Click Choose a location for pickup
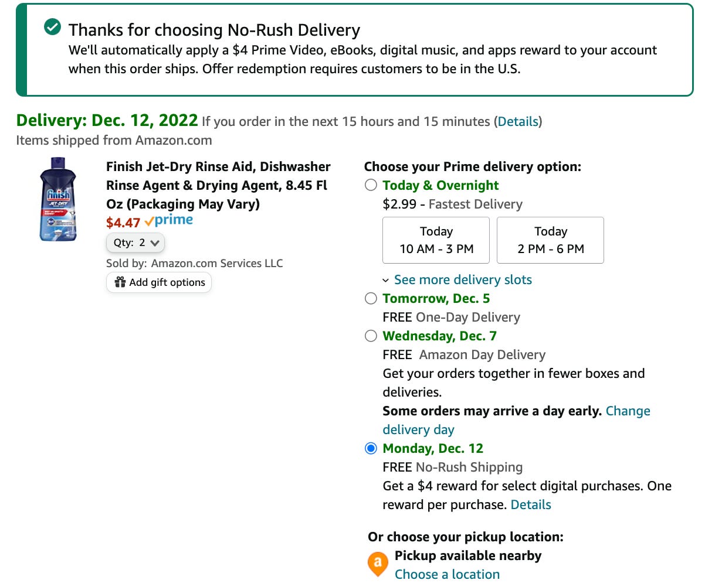The image size is (705, 587). [447, 574]
